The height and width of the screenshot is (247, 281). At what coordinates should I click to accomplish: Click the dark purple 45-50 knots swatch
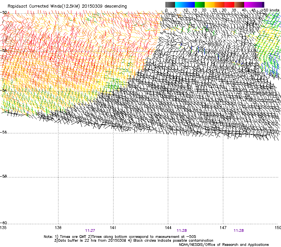click(x=259, y=5)
